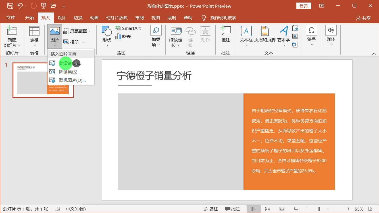Click the 动作 action button

(x=205, y=35)
